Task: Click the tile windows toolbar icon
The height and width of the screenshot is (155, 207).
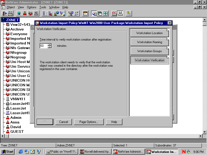Action: pos(106,13)
